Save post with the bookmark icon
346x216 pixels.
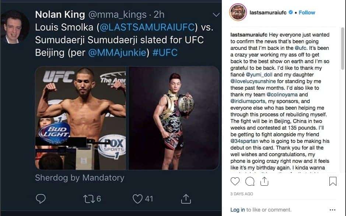click(333, 181)
